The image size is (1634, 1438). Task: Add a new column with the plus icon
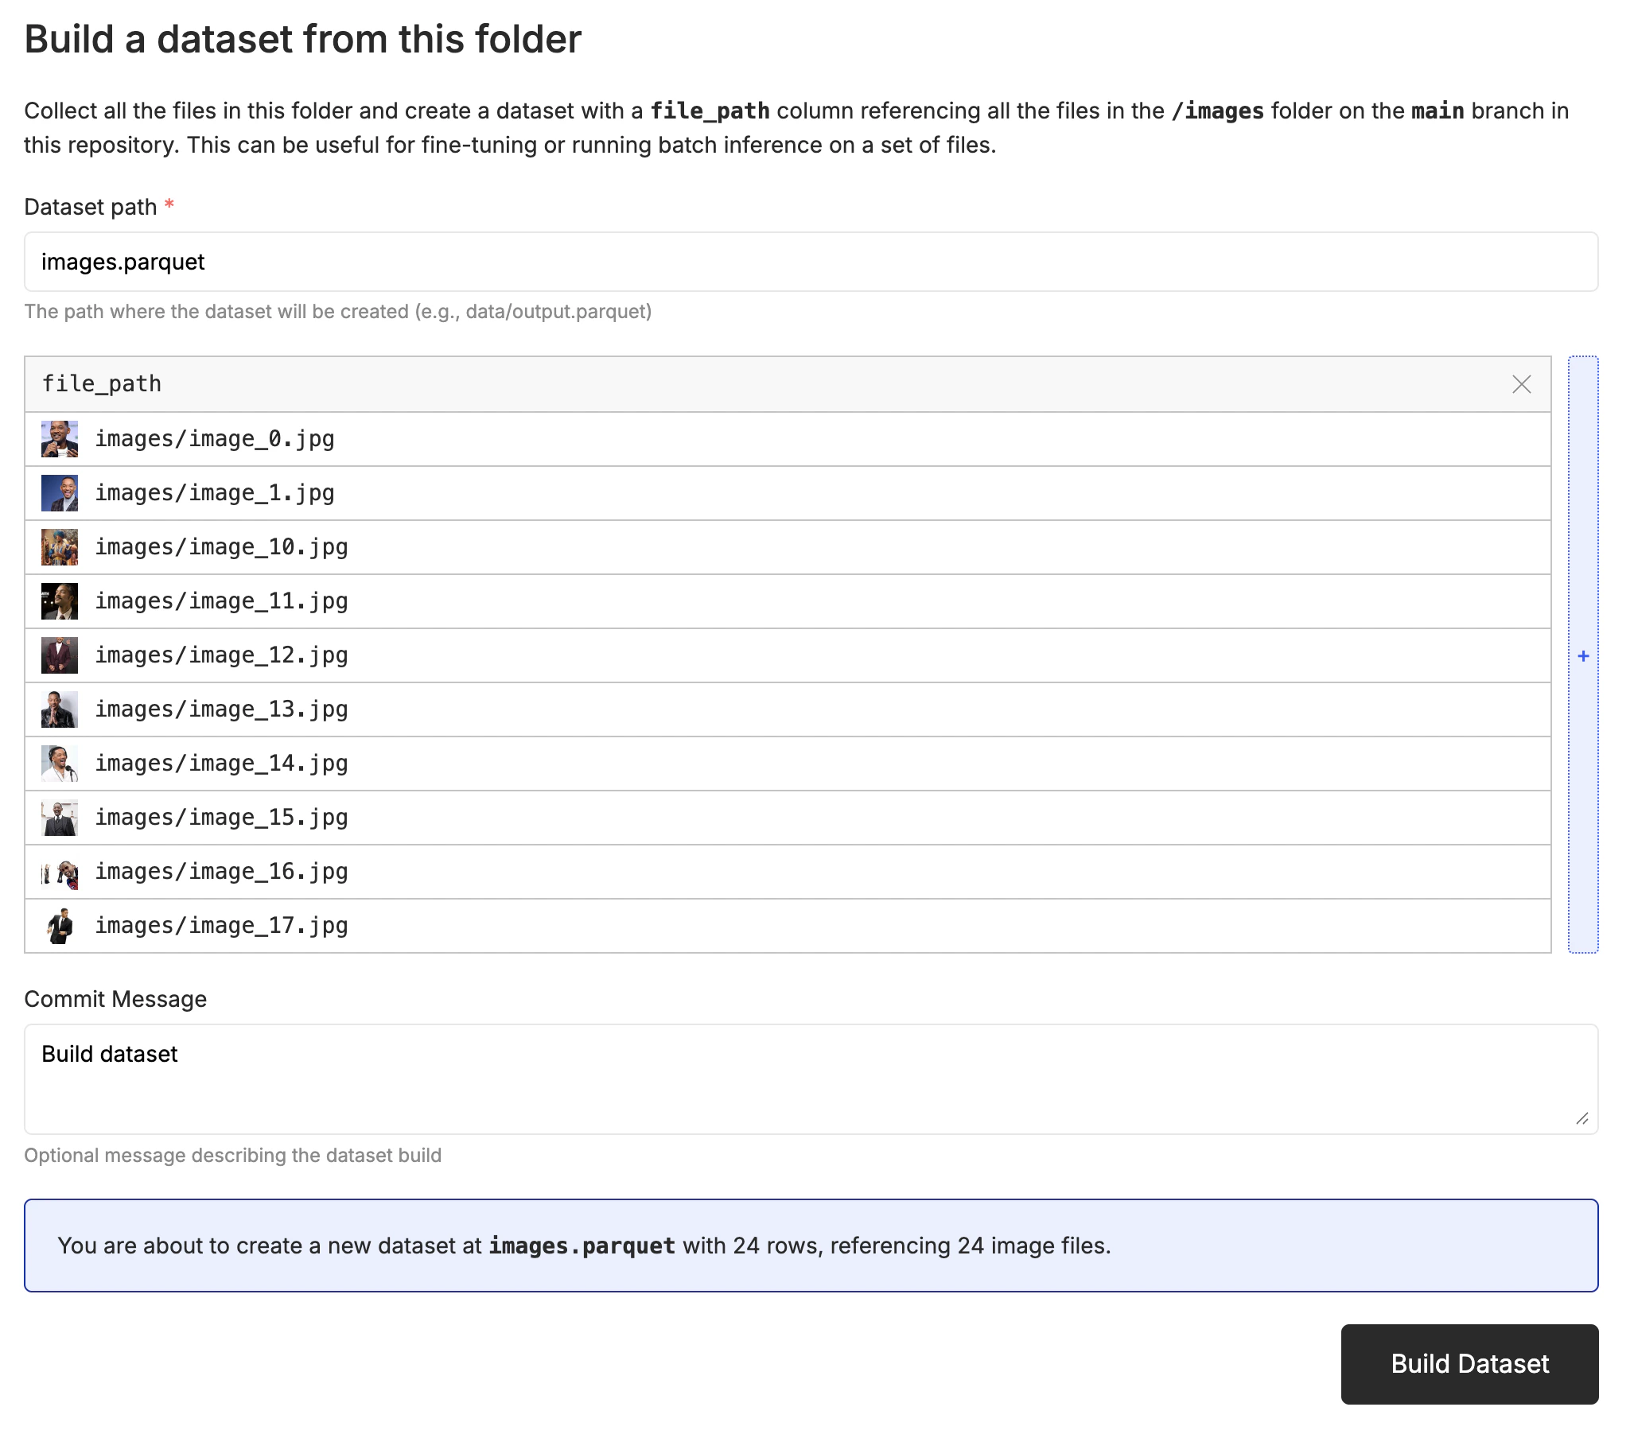click(1584, 655)
